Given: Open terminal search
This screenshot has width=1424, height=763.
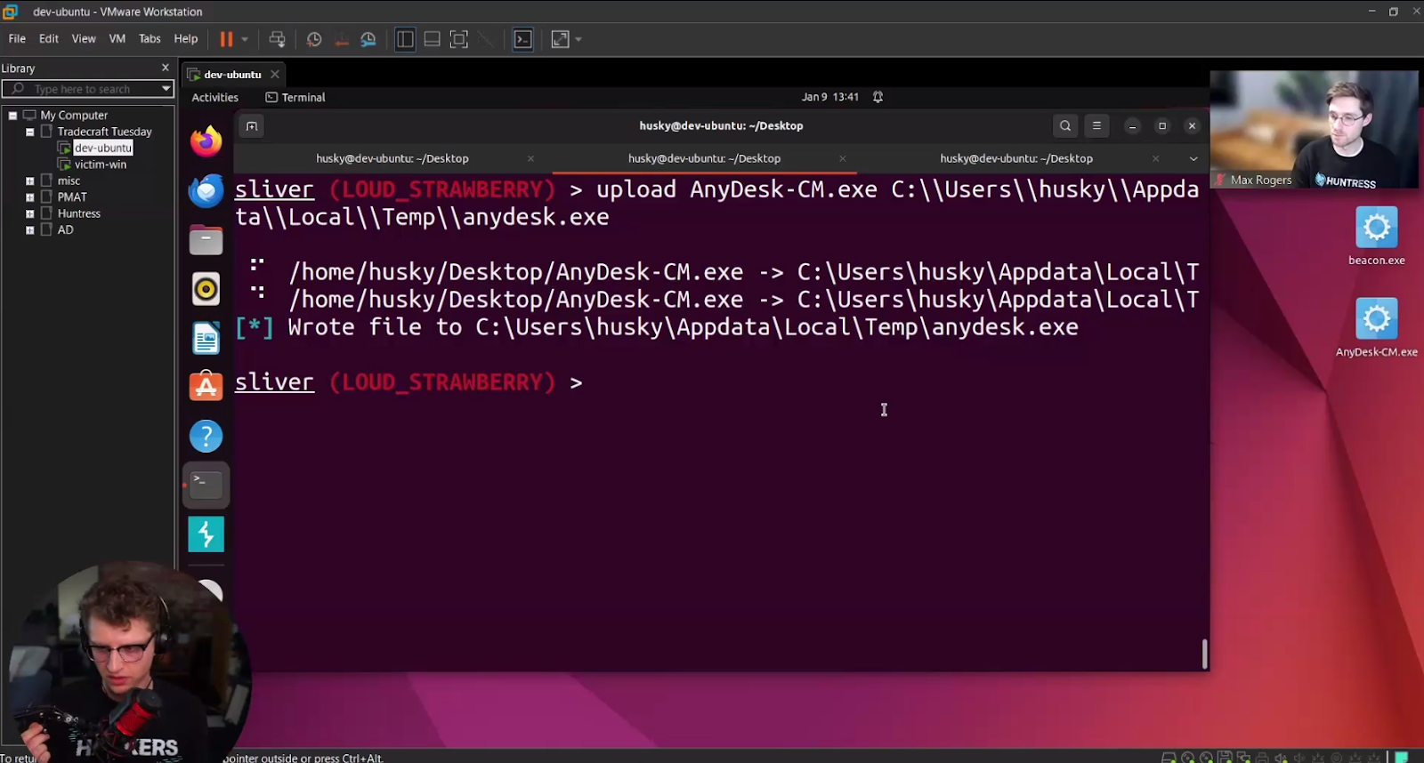Looking at the screenshot, I should tap(1065, 126).
